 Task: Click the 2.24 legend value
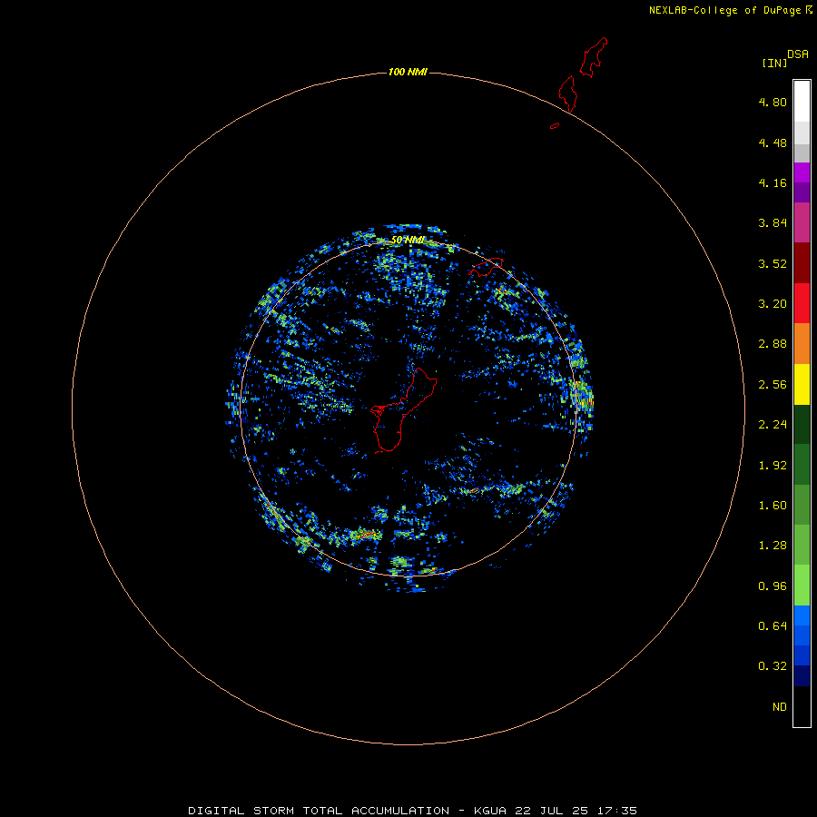pos(773,425)
